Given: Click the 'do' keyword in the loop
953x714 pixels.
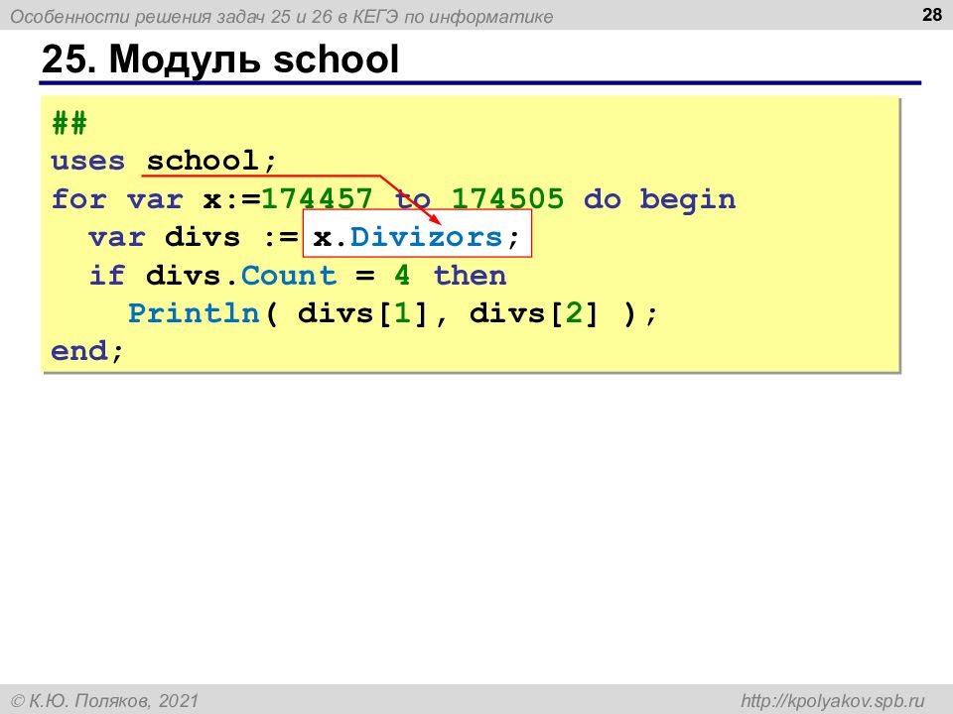Looking at the screenshot, I should (x=603, y=198).
